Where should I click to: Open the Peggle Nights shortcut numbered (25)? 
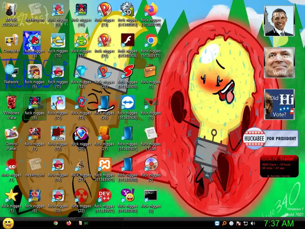(x=105, y=72)
